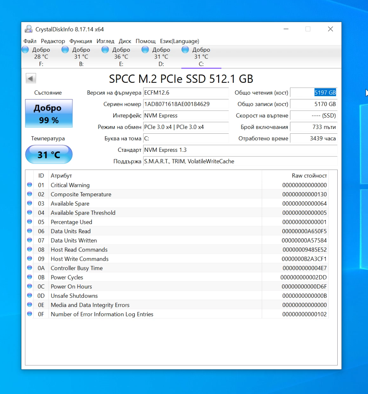The image size is (368, 394).
Task: Open the Език(Language) menu
Action: (x=180, y=41)
